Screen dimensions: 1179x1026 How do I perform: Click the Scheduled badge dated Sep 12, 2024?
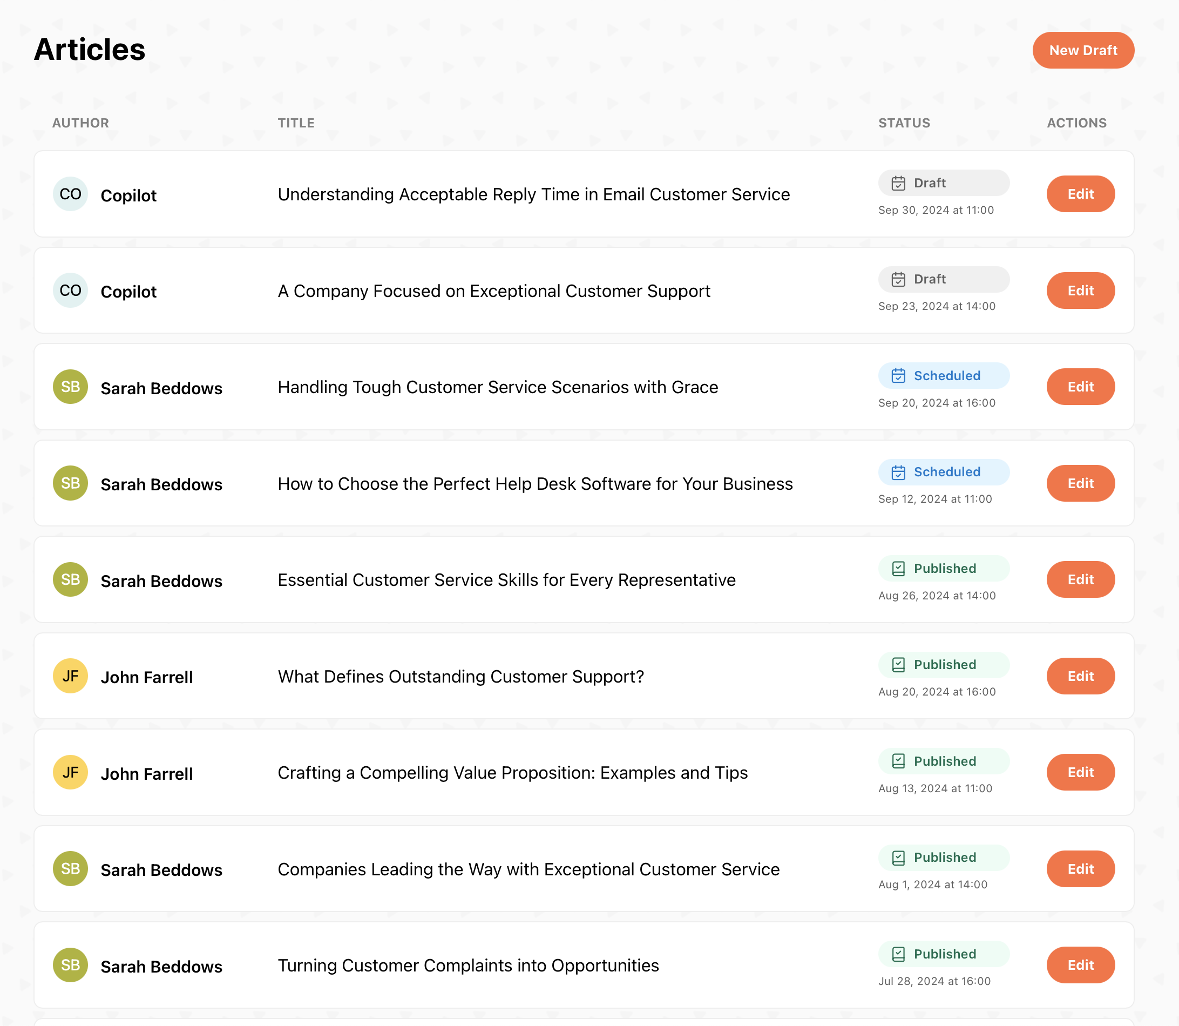point(944,473)
